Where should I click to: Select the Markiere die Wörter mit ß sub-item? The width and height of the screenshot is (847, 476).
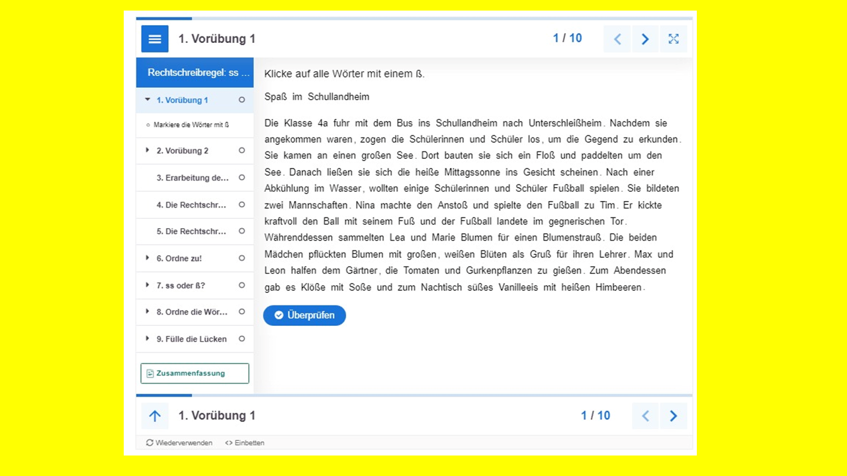pos(191,125)
